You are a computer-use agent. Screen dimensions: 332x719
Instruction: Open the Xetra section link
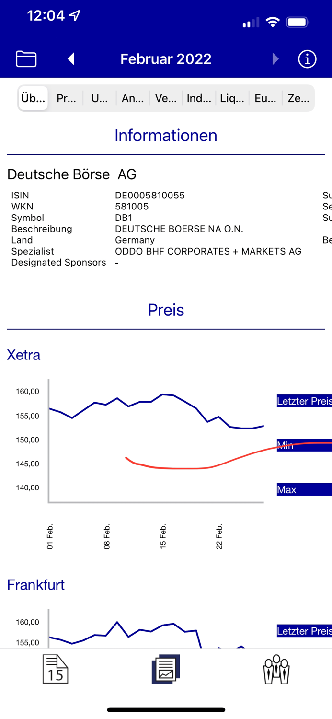coord(23,355)
